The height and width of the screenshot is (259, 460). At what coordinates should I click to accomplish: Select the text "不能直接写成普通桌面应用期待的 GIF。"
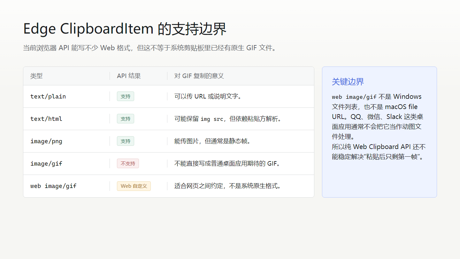coord(228,163)
